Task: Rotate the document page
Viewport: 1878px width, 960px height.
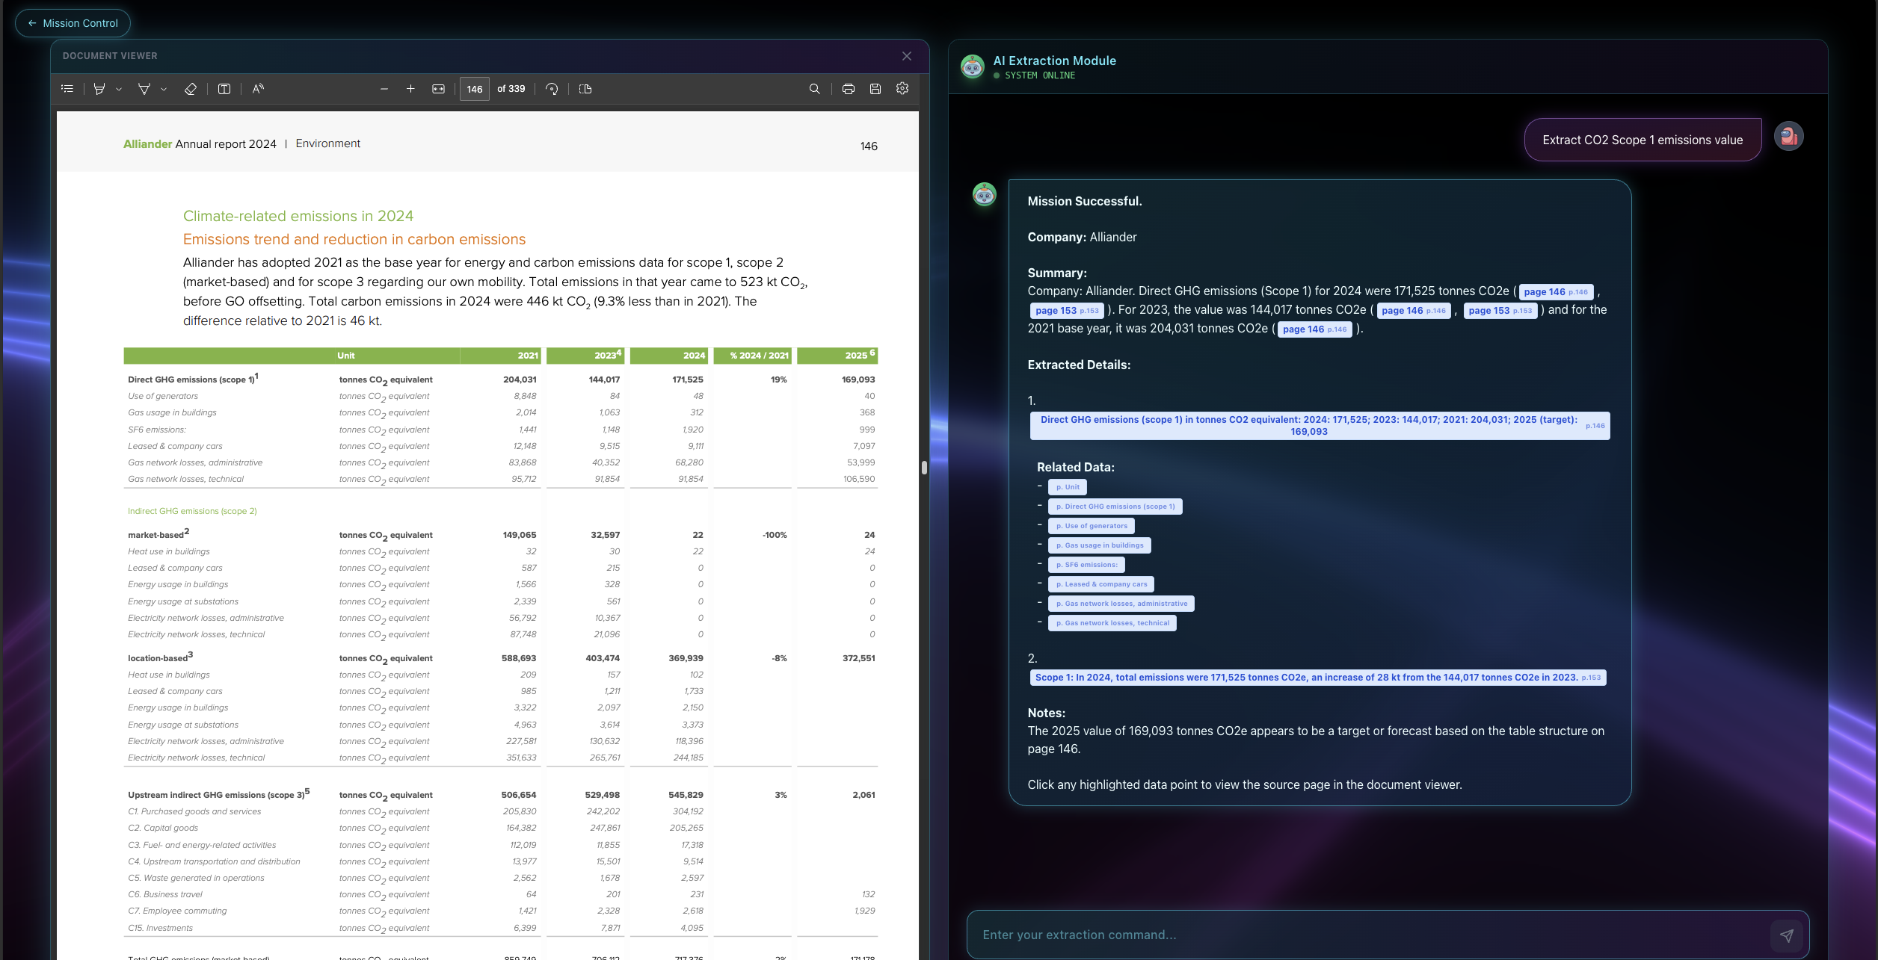Action: pyautogui.click(x=552, y=89)
